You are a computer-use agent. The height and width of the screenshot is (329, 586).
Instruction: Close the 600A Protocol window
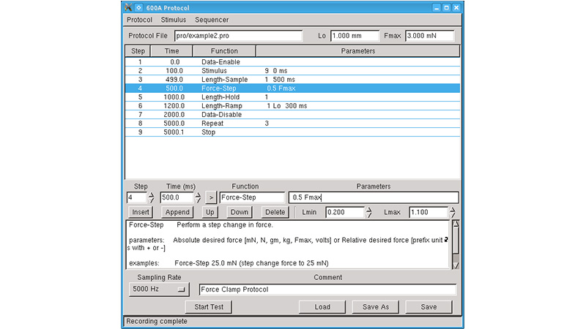coord(456,7)
